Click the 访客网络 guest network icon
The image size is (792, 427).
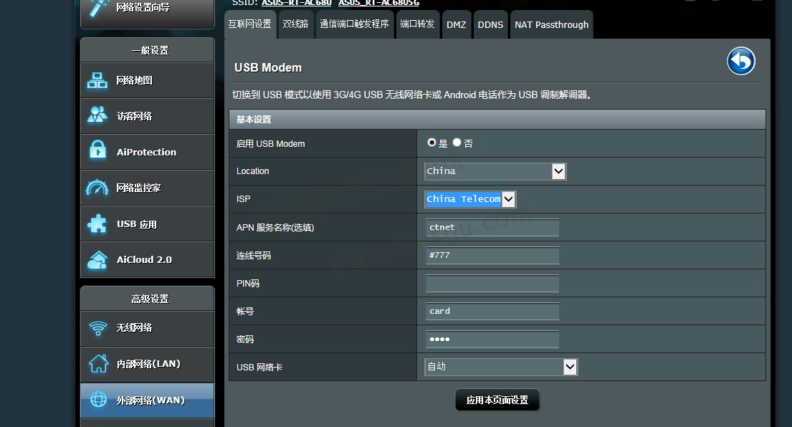(x=97, y=115)
